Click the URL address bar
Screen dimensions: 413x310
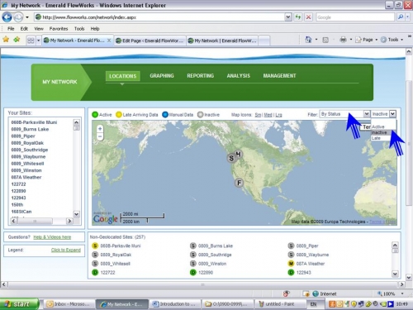coord(163,17)
